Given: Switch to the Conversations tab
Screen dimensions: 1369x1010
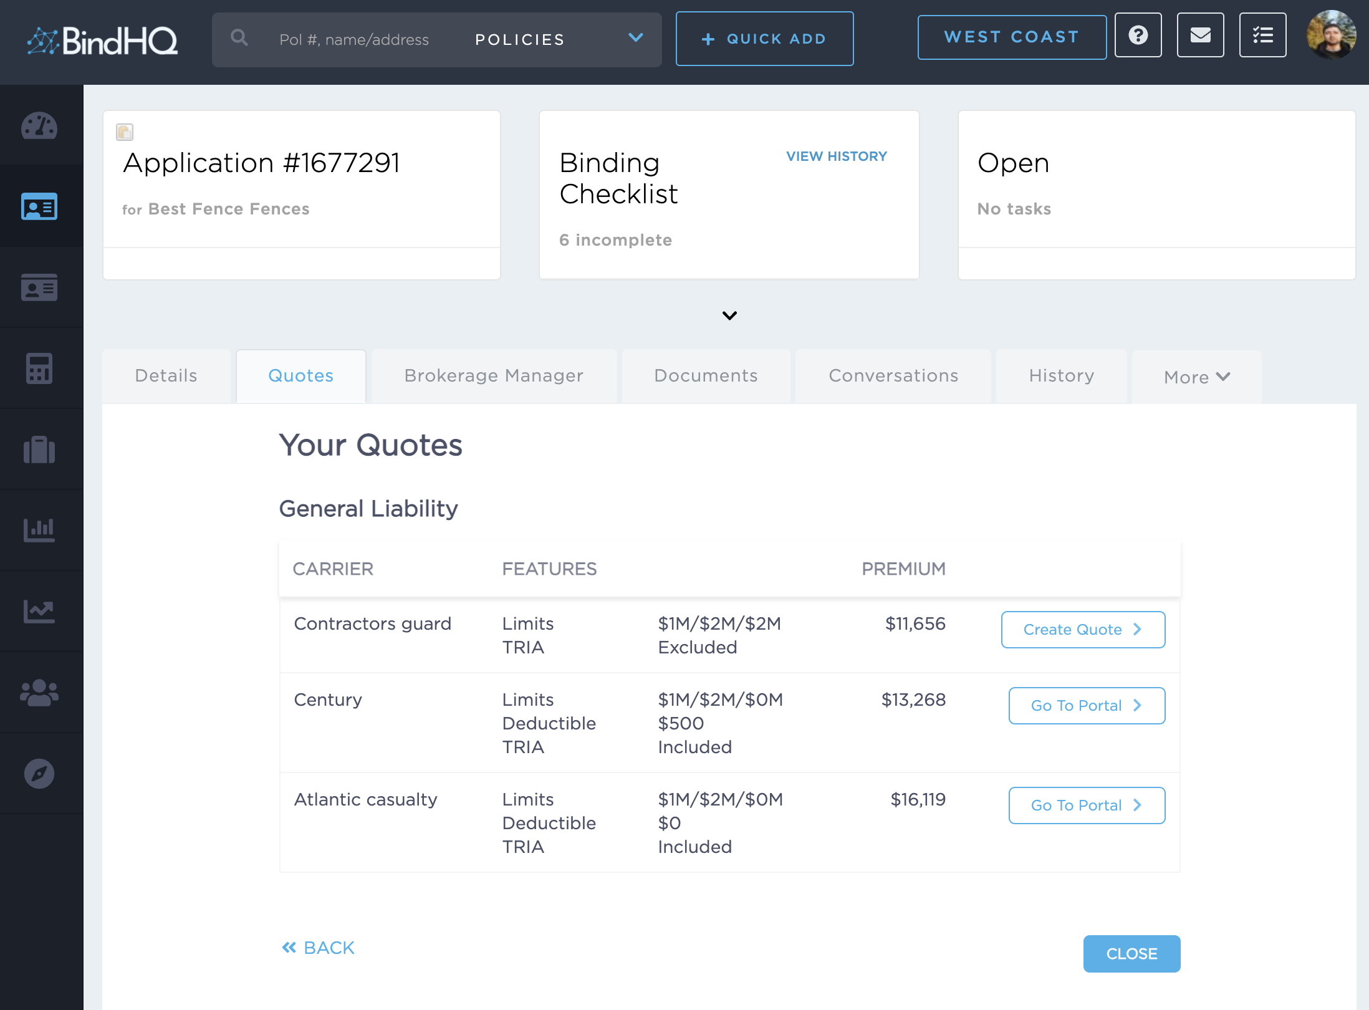Looking at the screenshot, I should (x=893, y=376).
